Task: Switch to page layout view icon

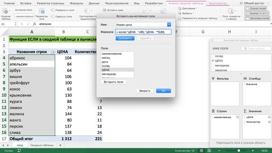Action: pyautogui.click(x=209, y=150)
